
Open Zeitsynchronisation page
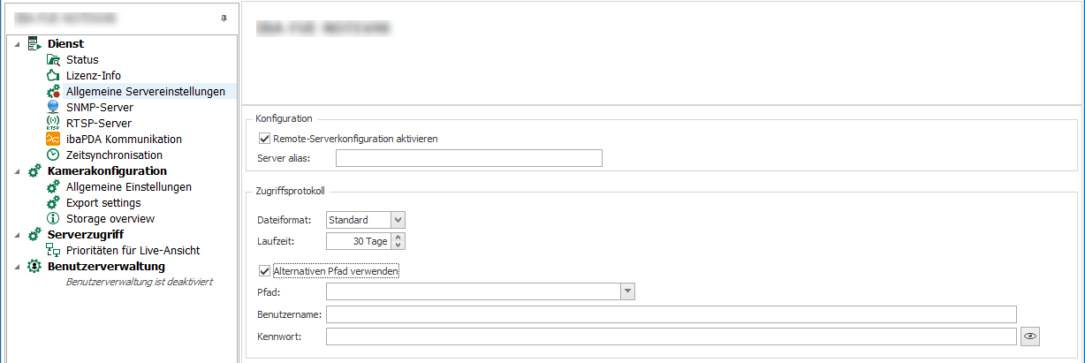(114, 155)
